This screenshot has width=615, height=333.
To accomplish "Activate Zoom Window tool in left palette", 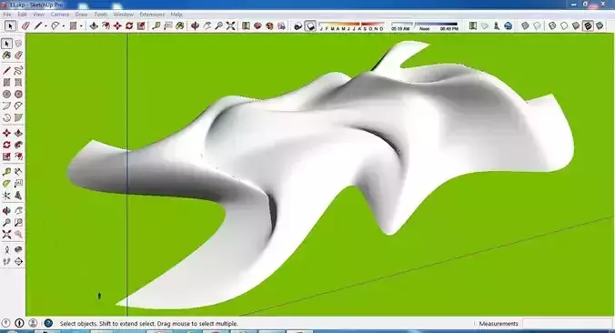I will click(x=18, y=222).
